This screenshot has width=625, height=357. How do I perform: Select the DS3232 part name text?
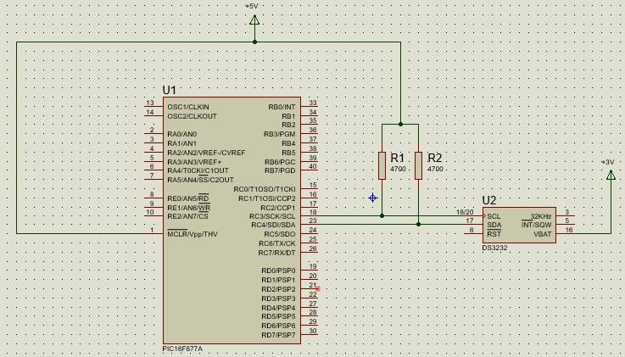[x=494, y=248]
